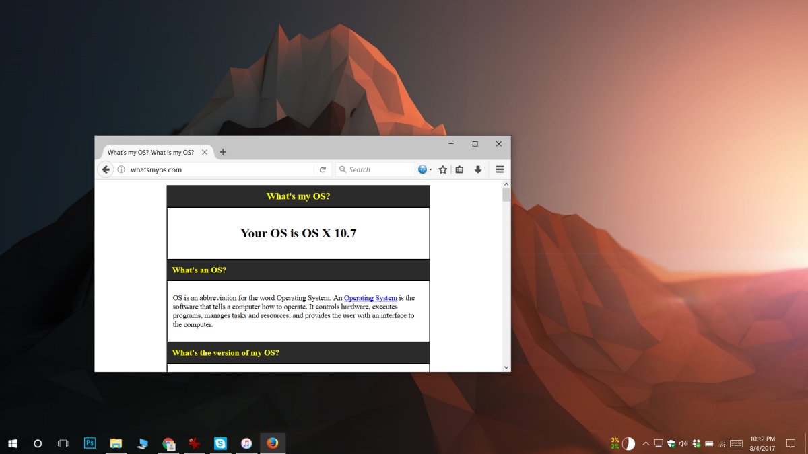Open Windows Defender shield tray icon

click(x=671, y=443)
